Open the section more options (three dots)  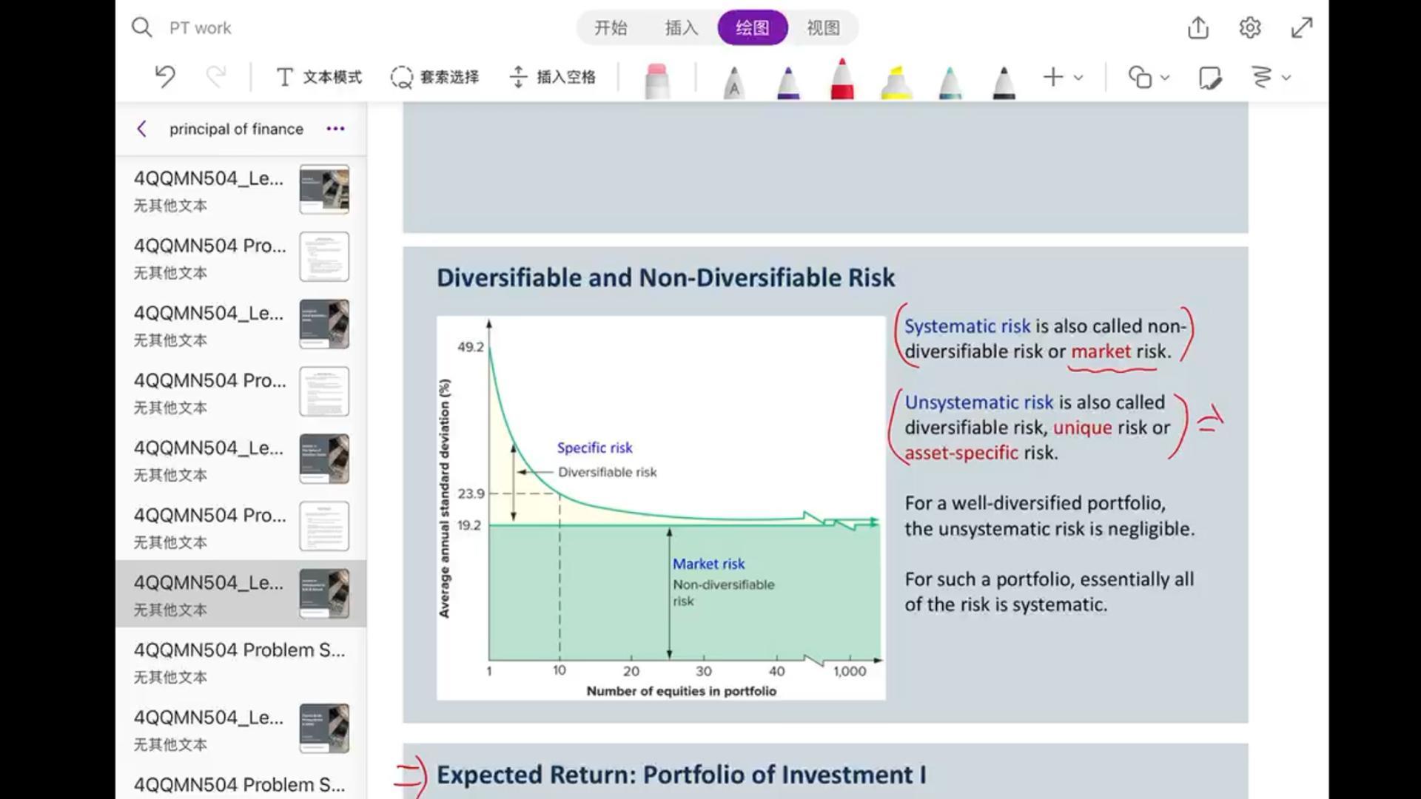pyautogui.click(x=335, y=129)
